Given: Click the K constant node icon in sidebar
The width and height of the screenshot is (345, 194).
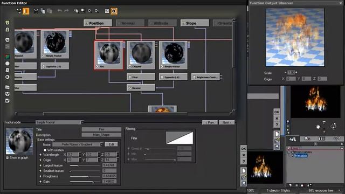Looking at the screenshot, I should 7,77.
